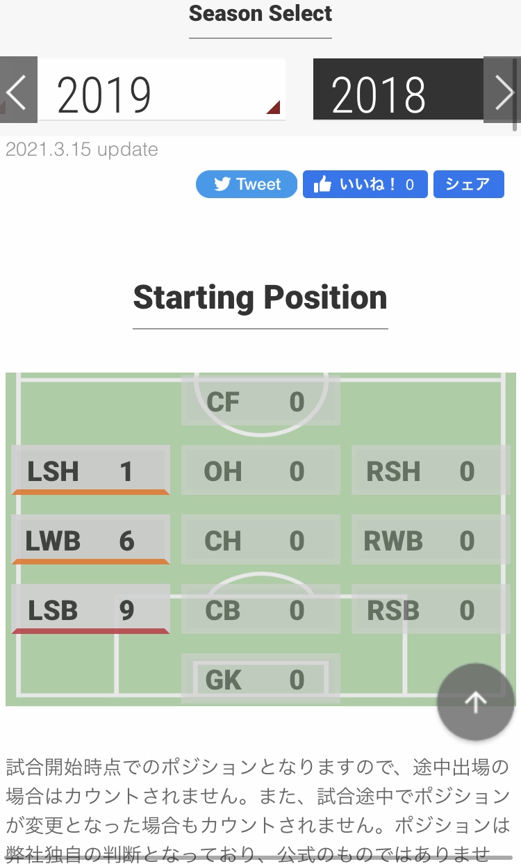Click the OH position box
The image size is (521, 864).
[x=260, y=471]
